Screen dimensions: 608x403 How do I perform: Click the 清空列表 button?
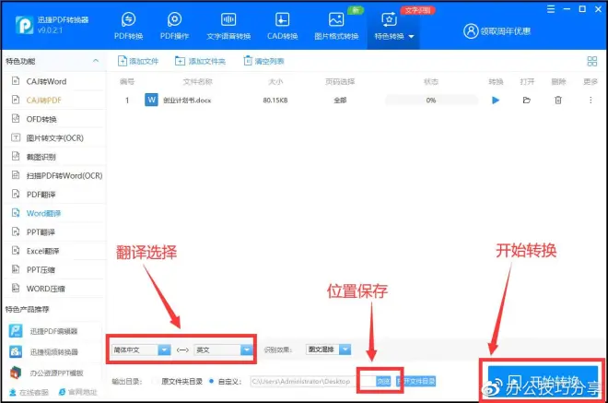pos(263,61)
